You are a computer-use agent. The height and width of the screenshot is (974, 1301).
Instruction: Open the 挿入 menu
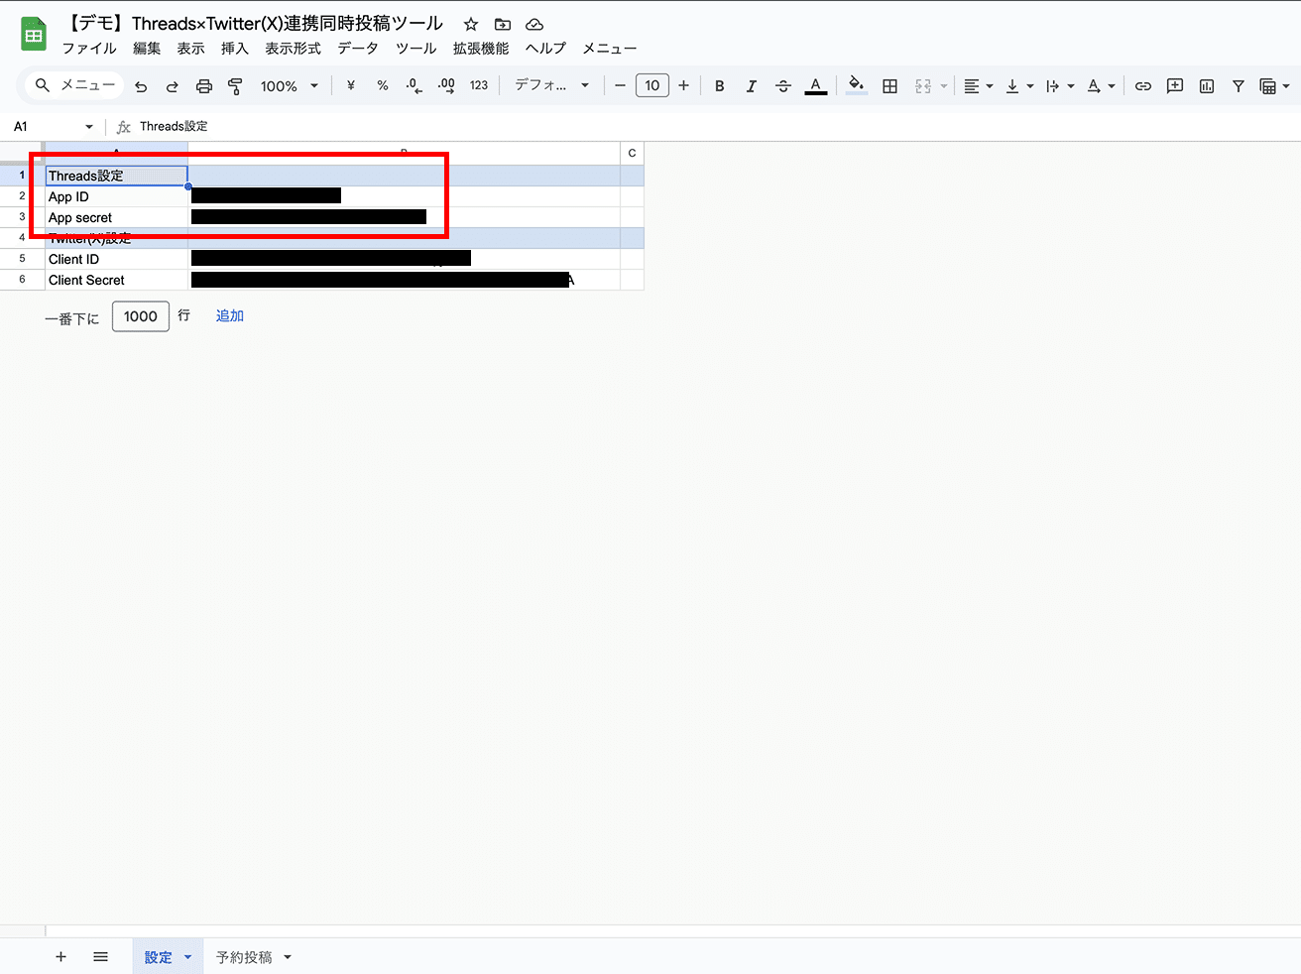coord(234,49)
